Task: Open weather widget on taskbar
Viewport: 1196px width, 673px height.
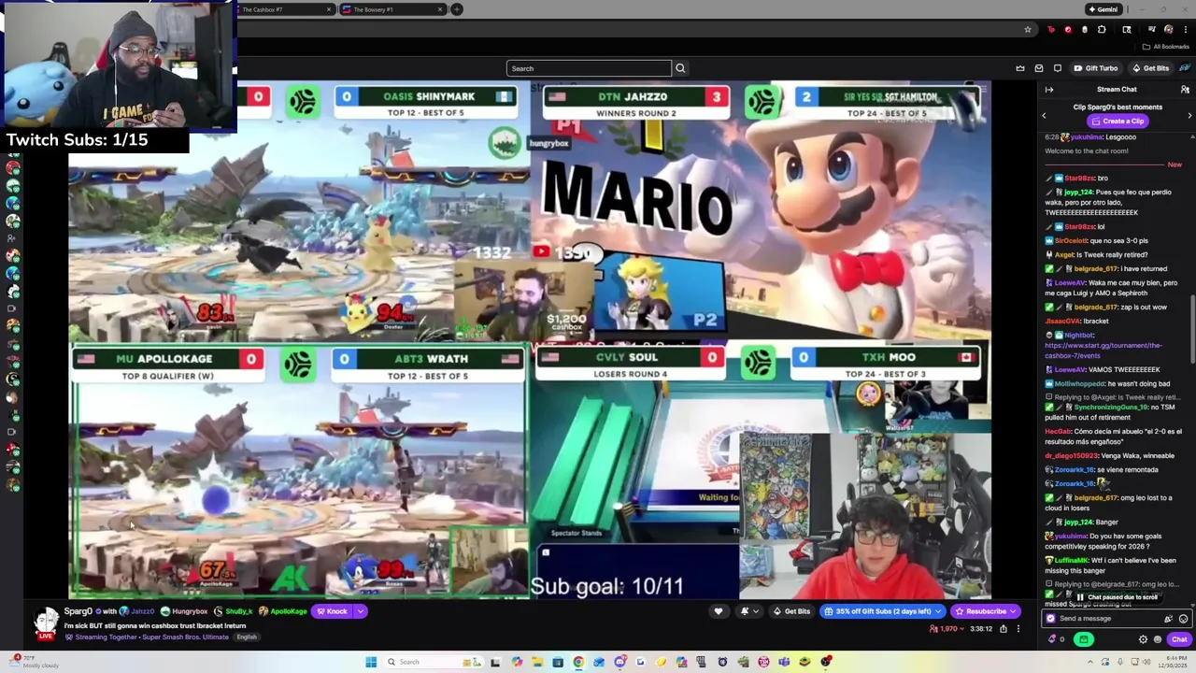Action: pos(33,662)
